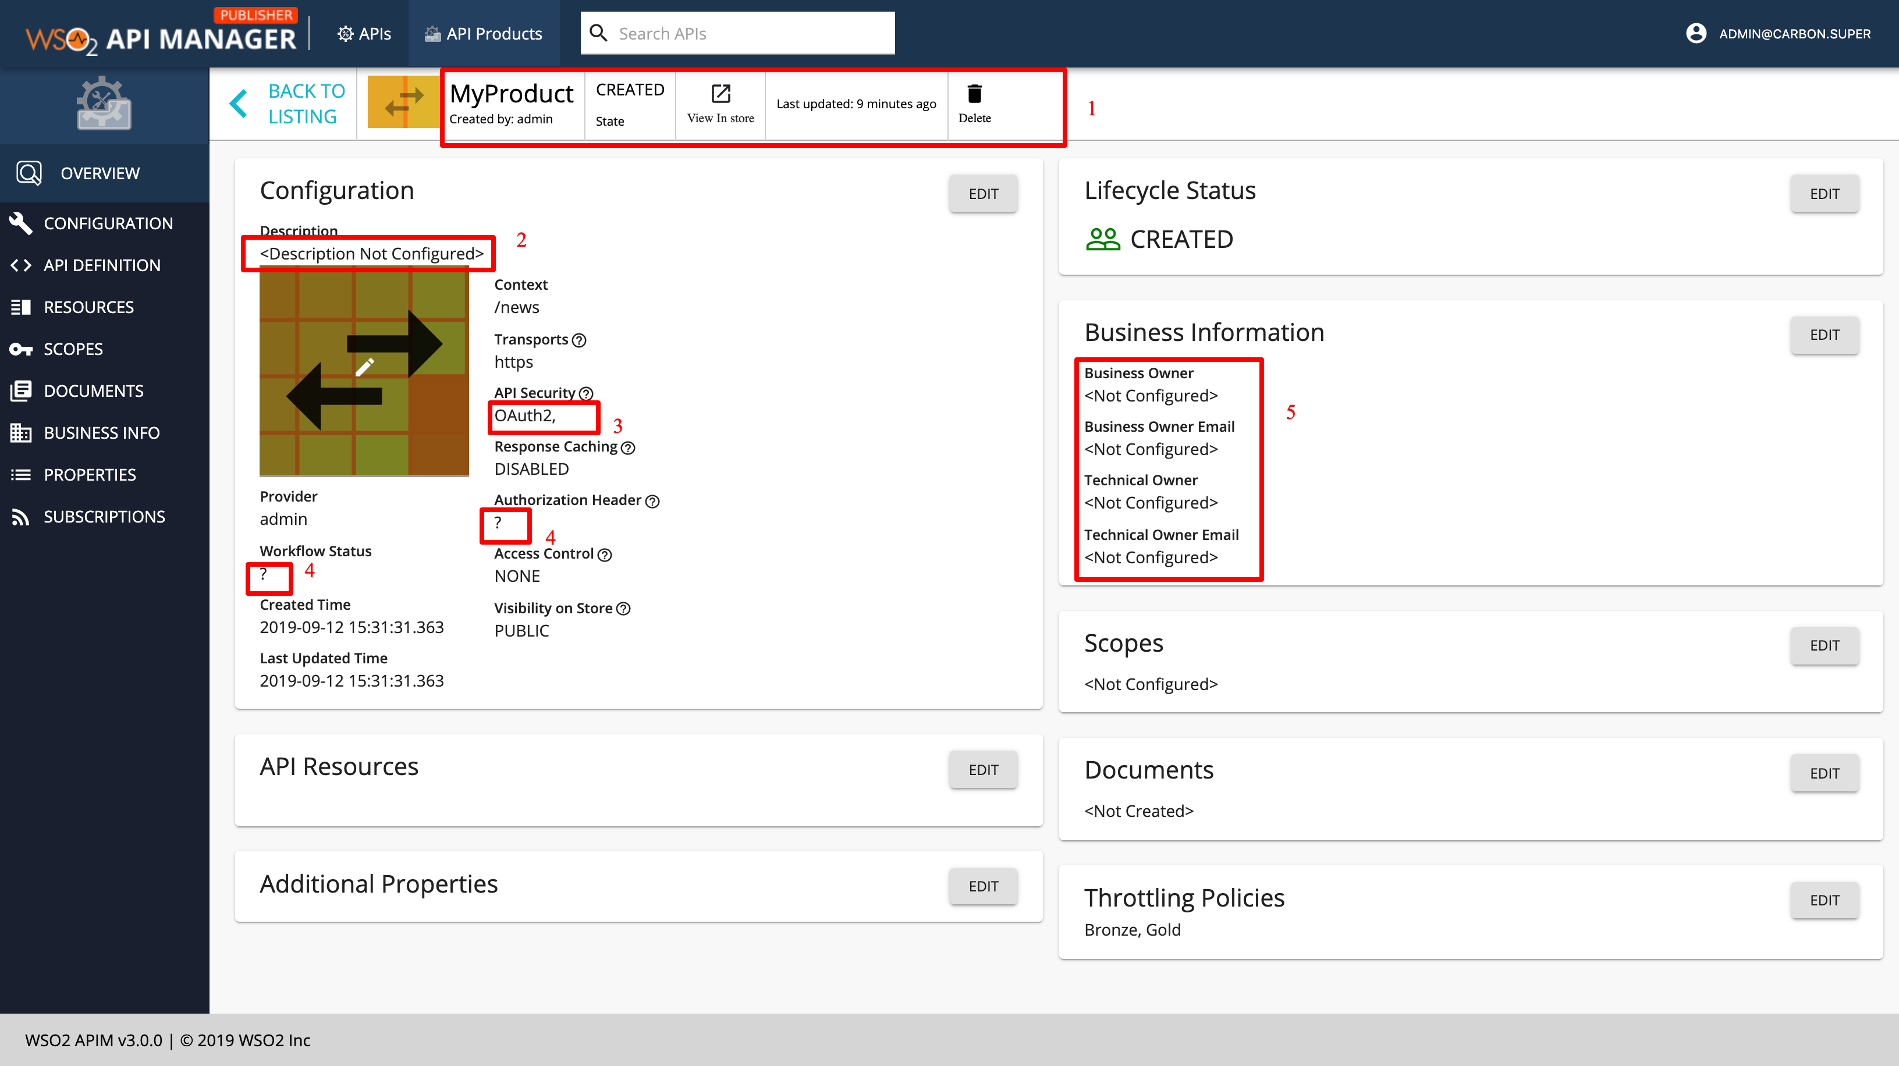The image size is (1899, 1066).
Task: Click the admin account avatar icon
Action: 1696,33
